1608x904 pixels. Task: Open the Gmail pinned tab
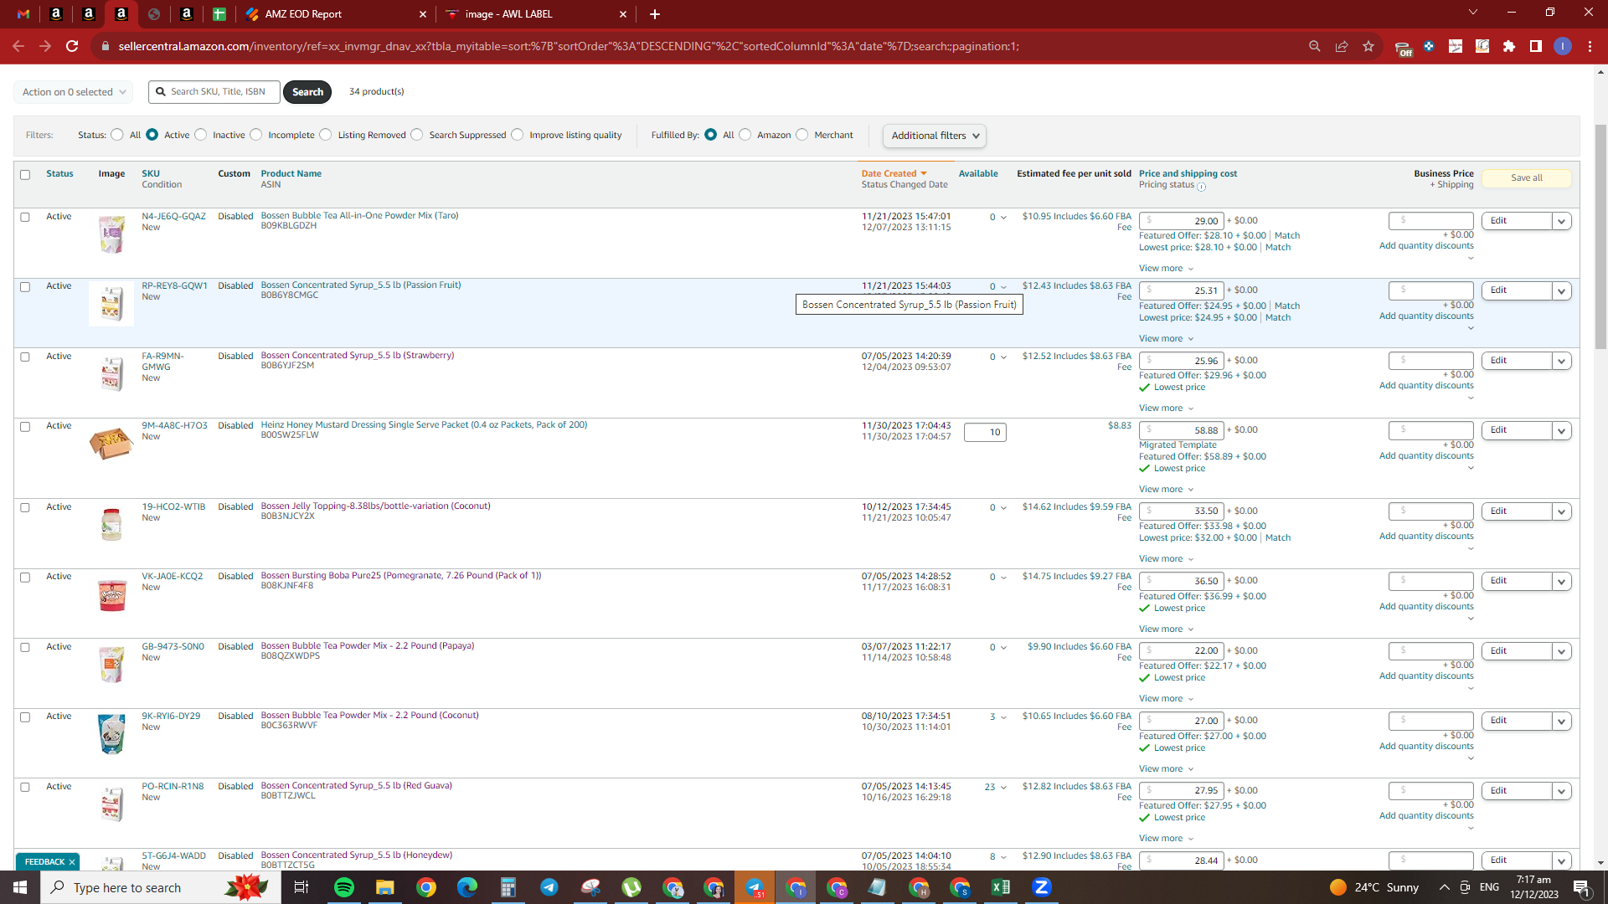23,14
